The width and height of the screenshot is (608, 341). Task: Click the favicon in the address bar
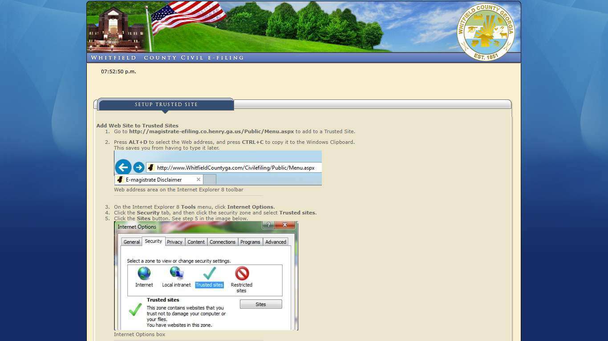(x=151, y=167)
